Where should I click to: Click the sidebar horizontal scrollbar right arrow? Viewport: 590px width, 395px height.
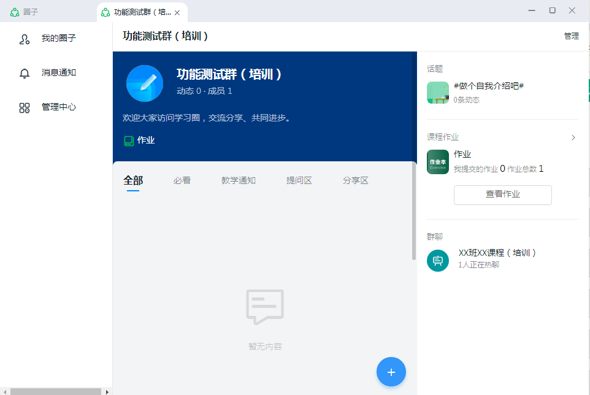pyautogui.click(x=107, y=391)
